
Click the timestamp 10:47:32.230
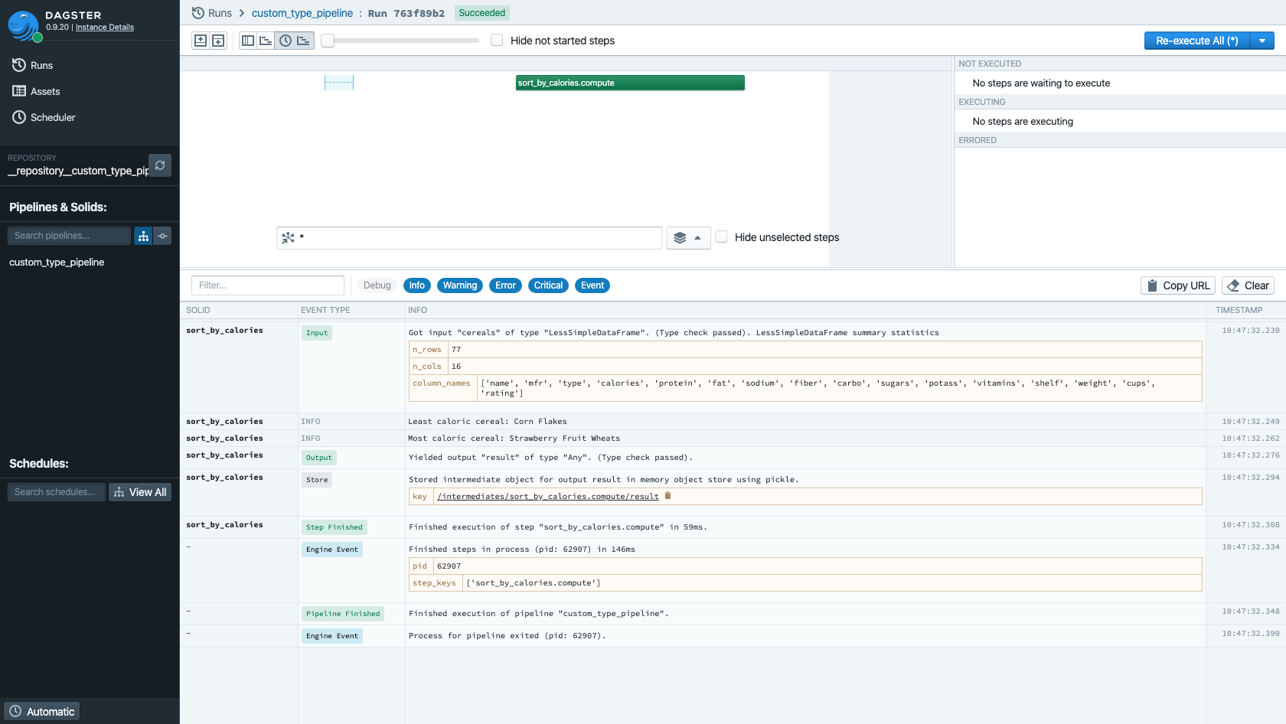(x=1251, y=331)
